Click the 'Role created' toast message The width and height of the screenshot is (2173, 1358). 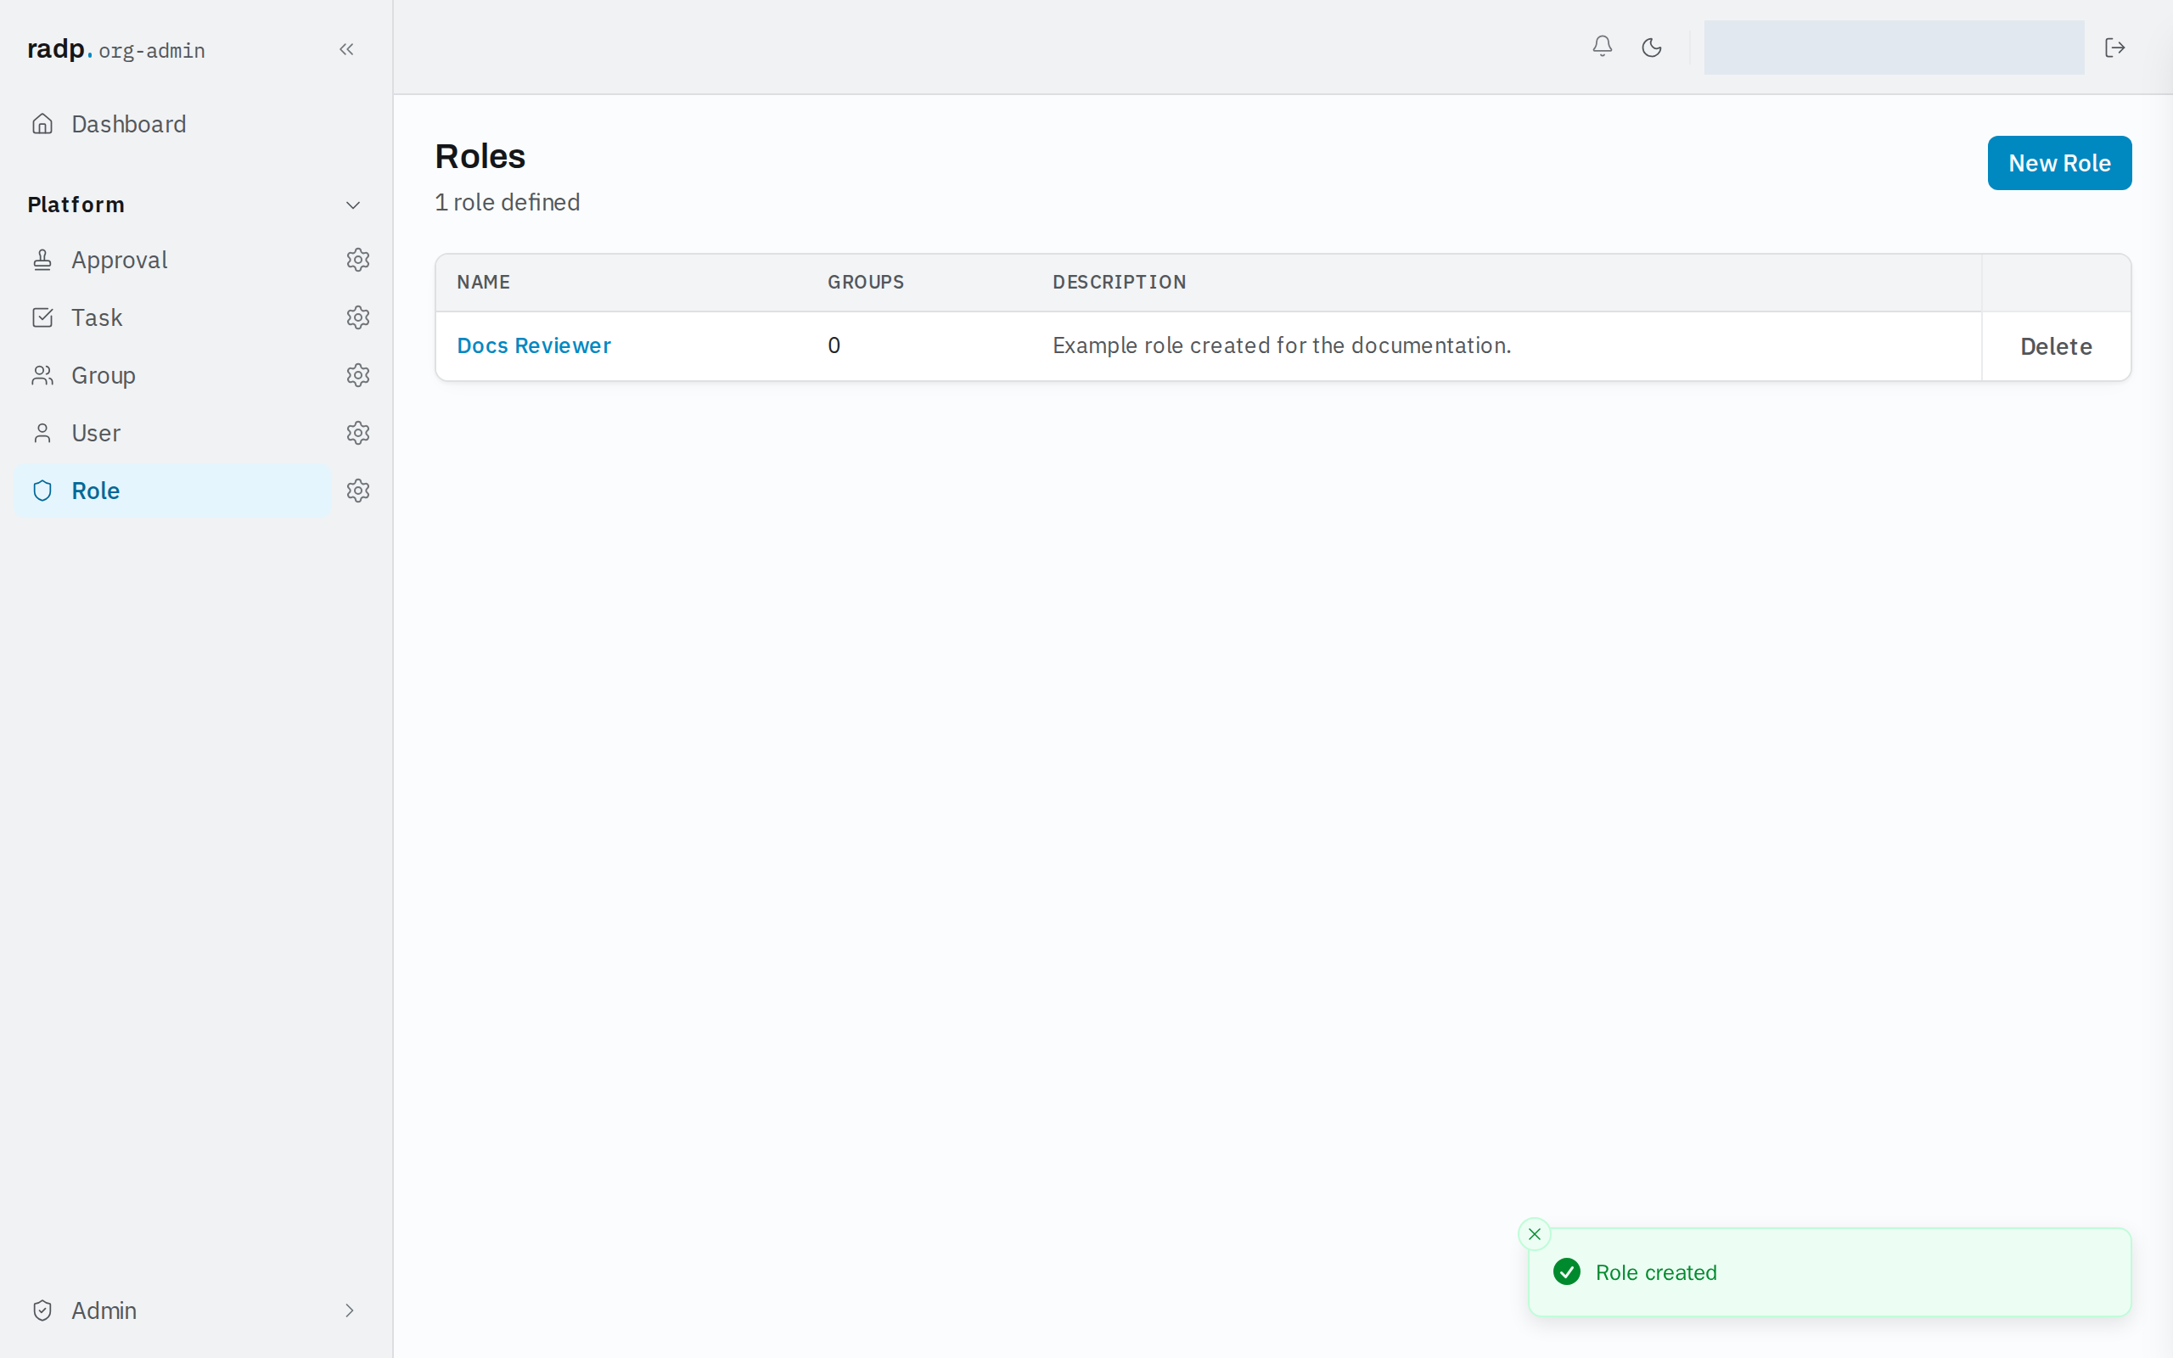point(1656,1272)
